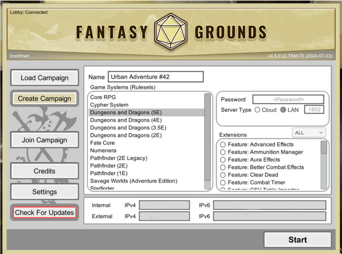Click the Extensions list scrollbar handle

point(324,147)
